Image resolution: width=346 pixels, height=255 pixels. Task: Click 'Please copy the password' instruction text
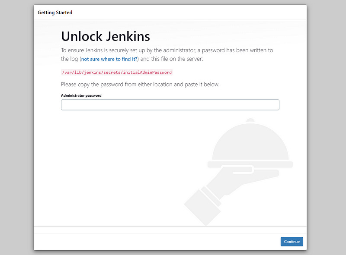(140, 85)
